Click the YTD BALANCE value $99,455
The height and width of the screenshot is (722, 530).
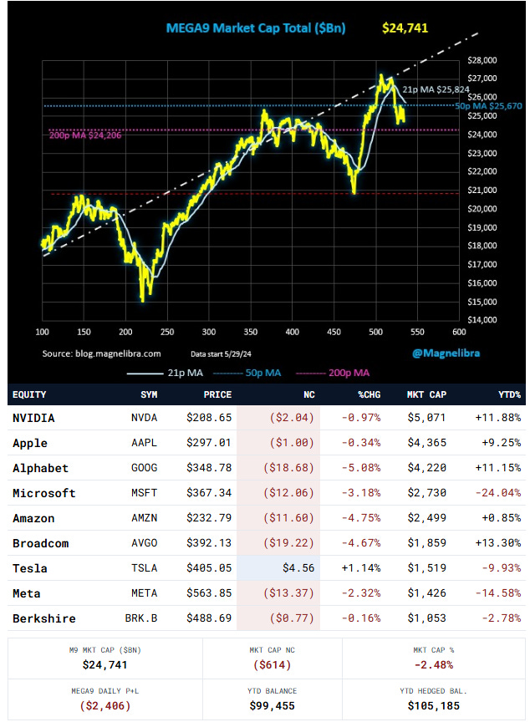pyautogui.click(x=273, y=706)
